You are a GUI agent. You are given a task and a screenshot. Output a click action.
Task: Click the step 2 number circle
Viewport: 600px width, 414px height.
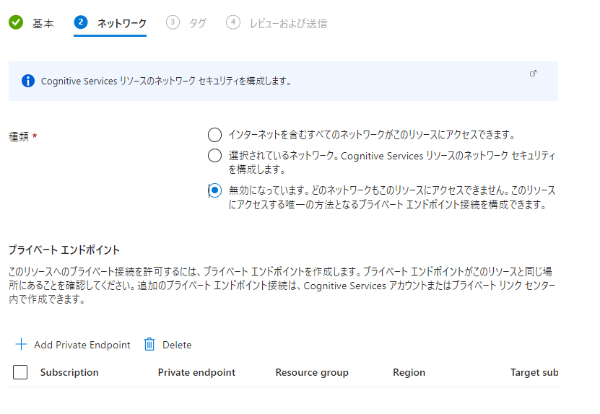[x=81, y=22]
